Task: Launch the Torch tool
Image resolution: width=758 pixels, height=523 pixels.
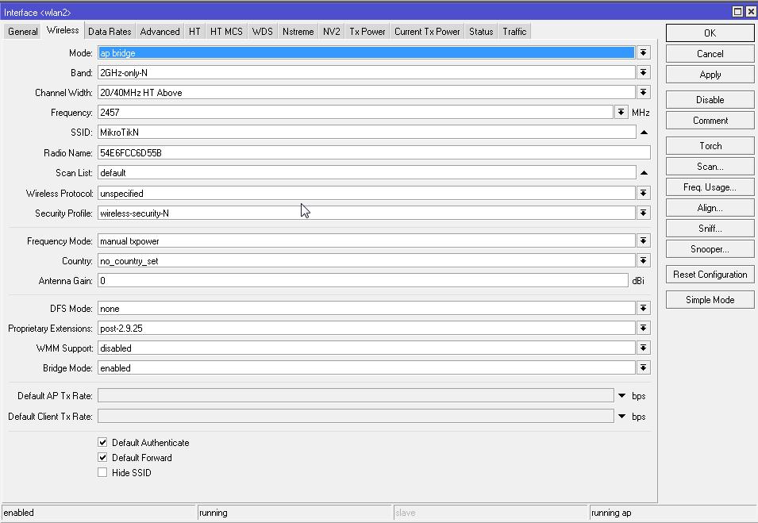Action: point(709,145)
